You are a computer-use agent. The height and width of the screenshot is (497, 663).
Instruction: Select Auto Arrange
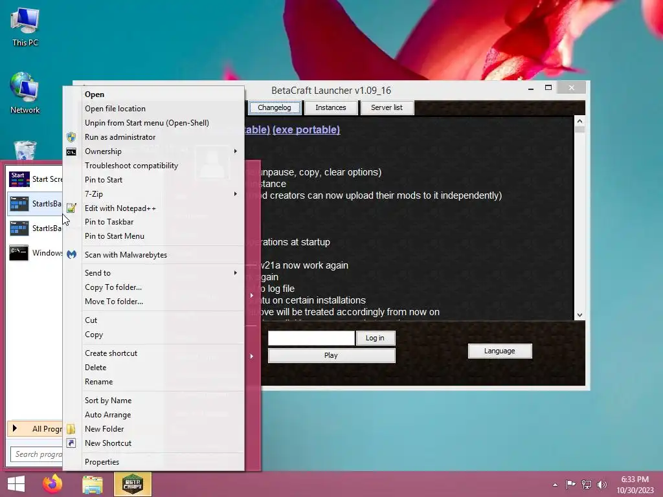tap(154, 415)
